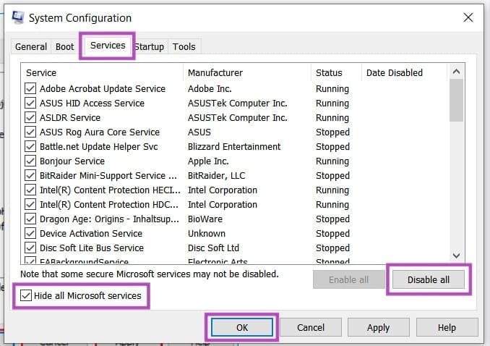Open the Startup tab
Screen dimensions: 490x346
pyautogui.click(x=150, y=46)
